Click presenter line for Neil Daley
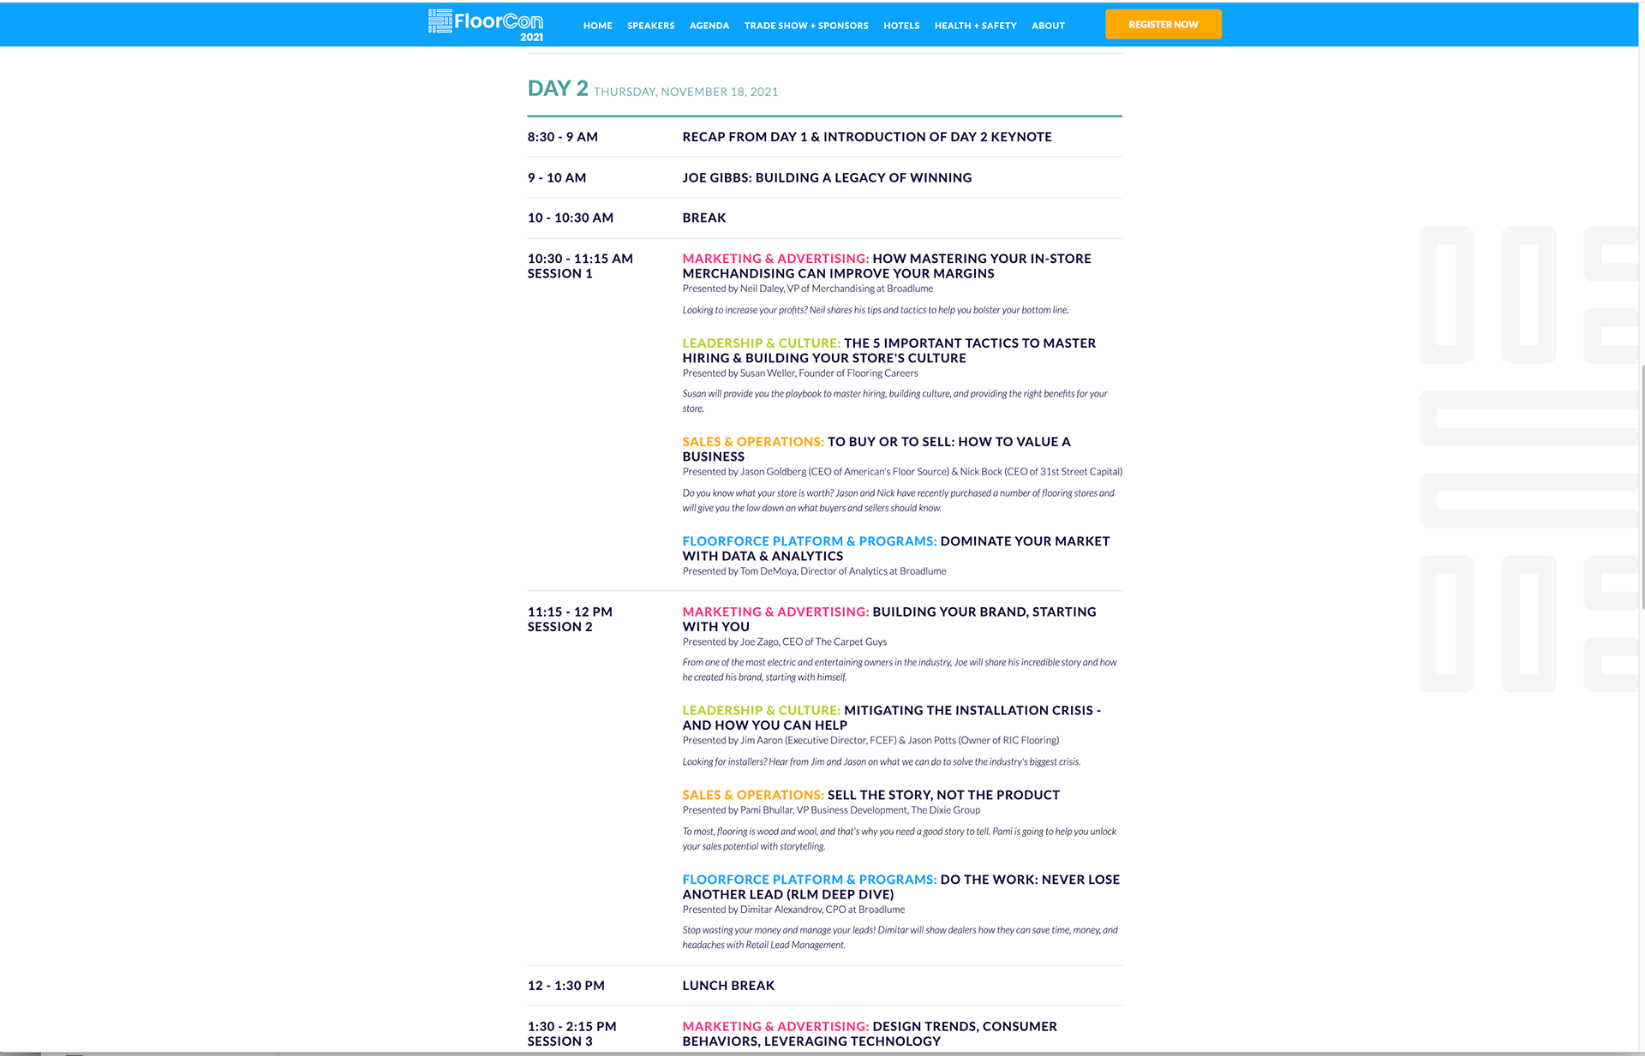The image size is (1645, 1056). point(808,289)
